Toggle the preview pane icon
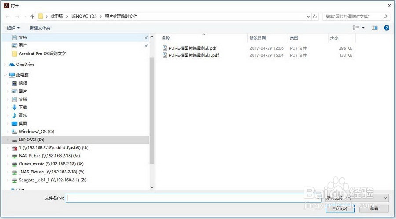This screenshot has width=396, height=219. [x=374, y=28]
